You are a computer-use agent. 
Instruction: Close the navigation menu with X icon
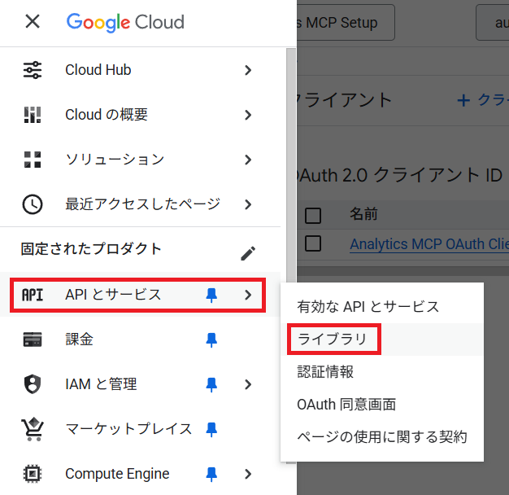click(x=33, y=22)
